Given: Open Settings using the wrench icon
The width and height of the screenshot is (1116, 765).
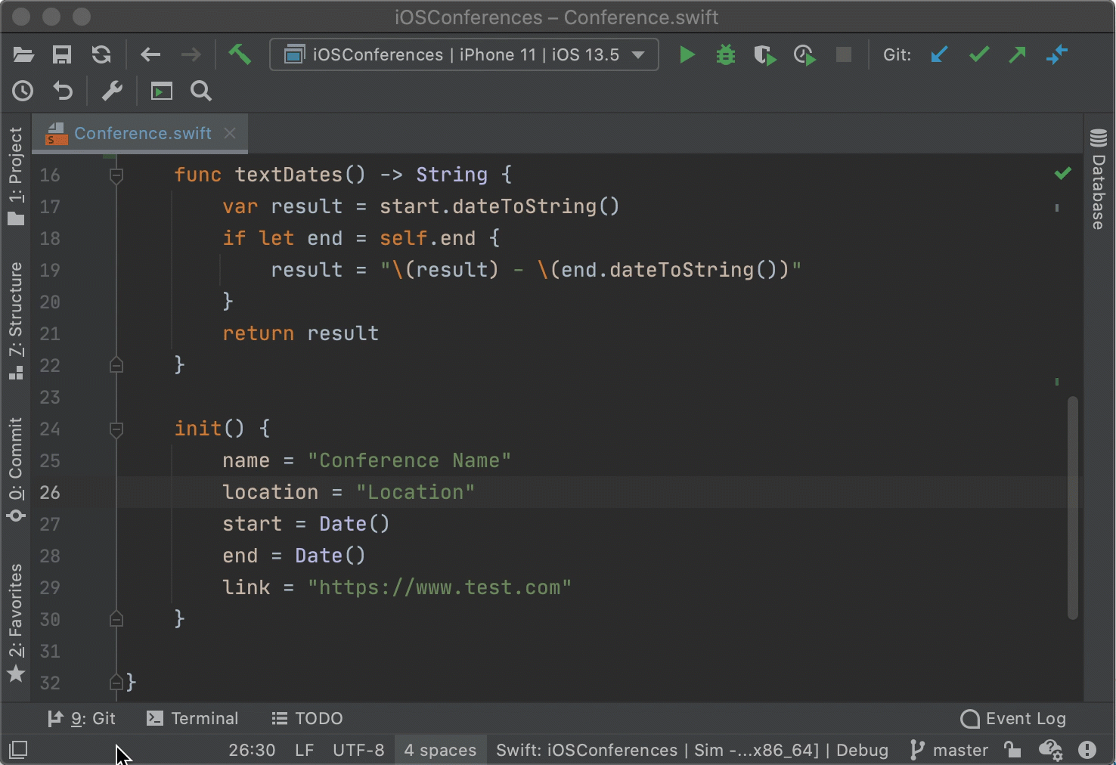Looking at the screenshot, I should (x=112, y=91).
